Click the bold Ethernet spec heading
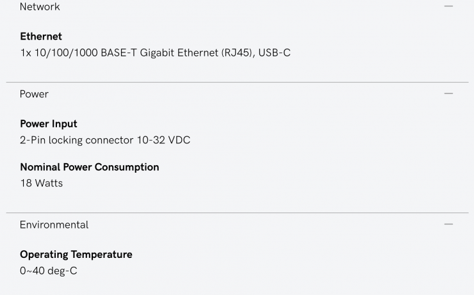The height and width of the screenshot is (295, 474). (41, 36)
